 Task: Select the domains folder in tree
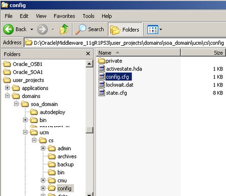(31, 96)
